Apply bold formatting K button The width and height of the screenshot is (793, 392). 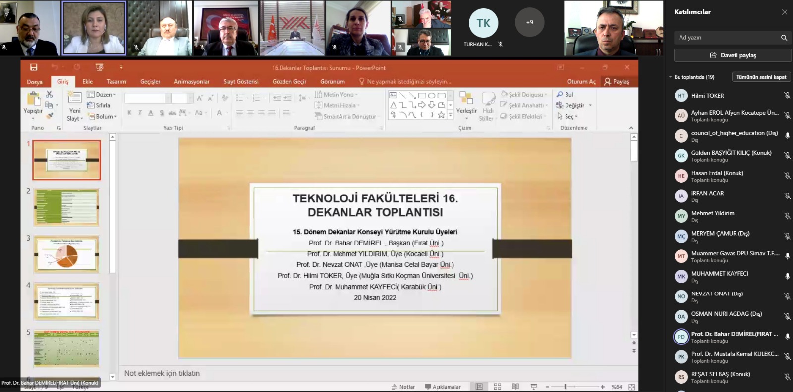[129, 113]
